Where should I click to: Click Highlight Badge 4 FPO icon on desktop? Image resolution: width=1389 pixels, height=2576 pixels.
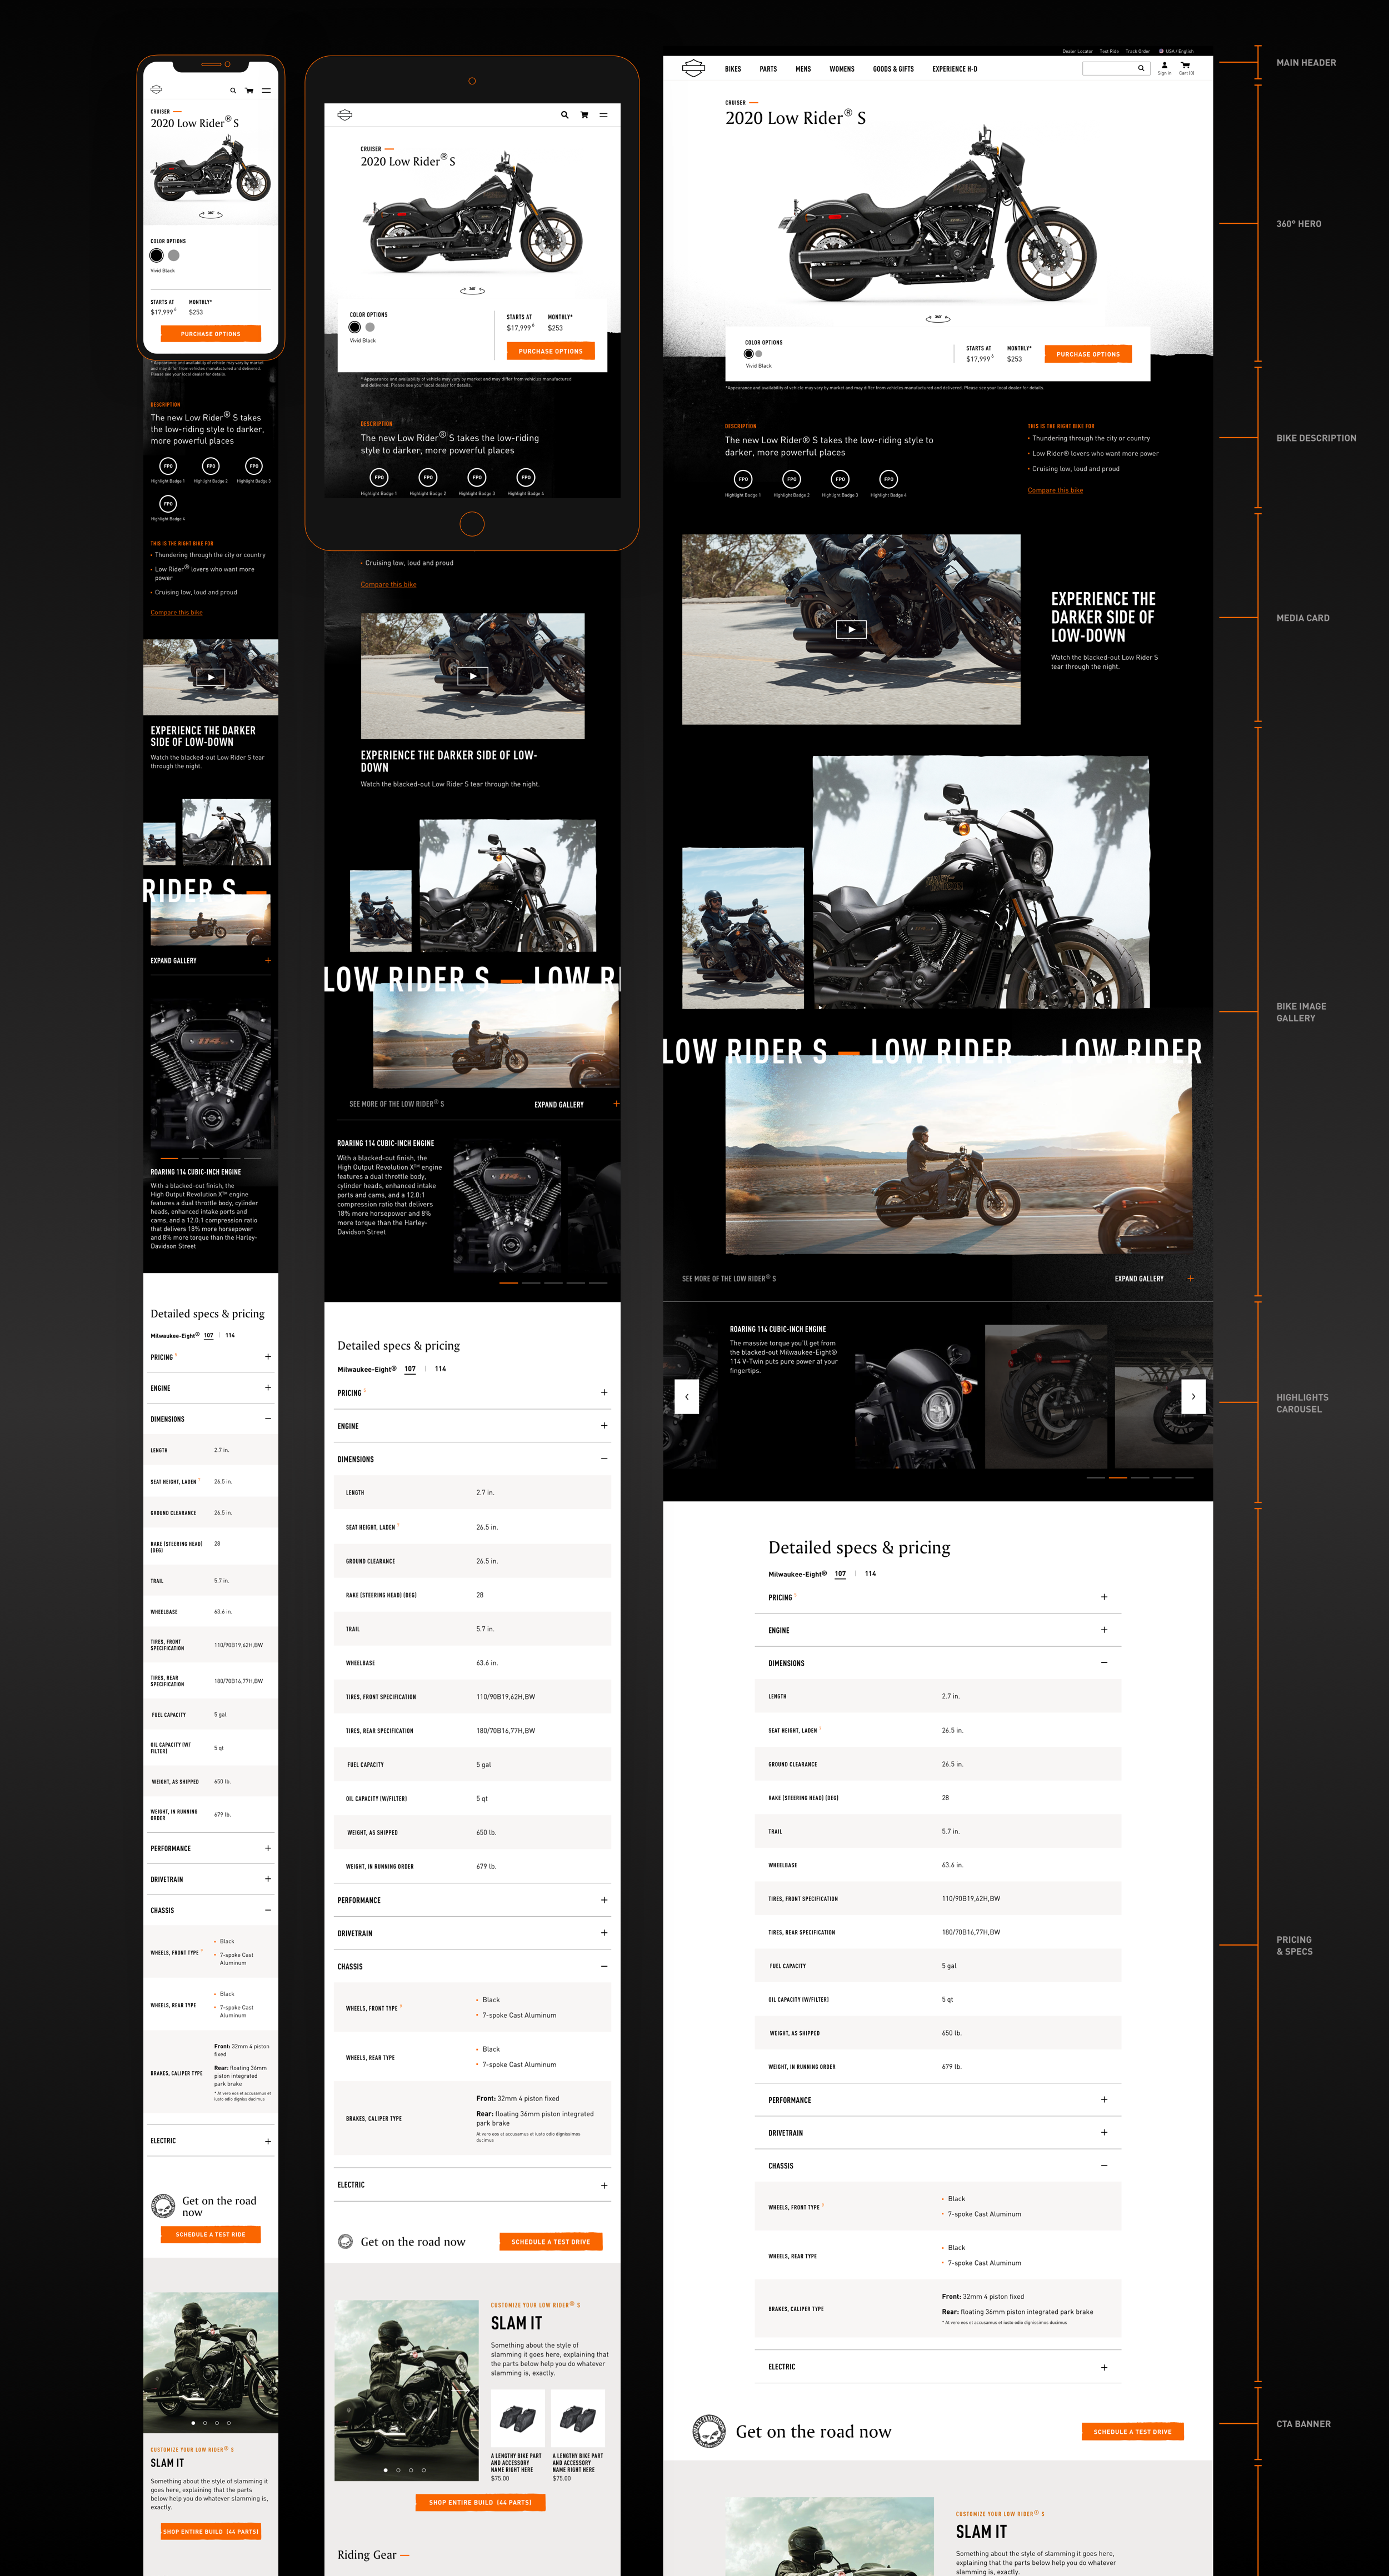click(889, 479)
